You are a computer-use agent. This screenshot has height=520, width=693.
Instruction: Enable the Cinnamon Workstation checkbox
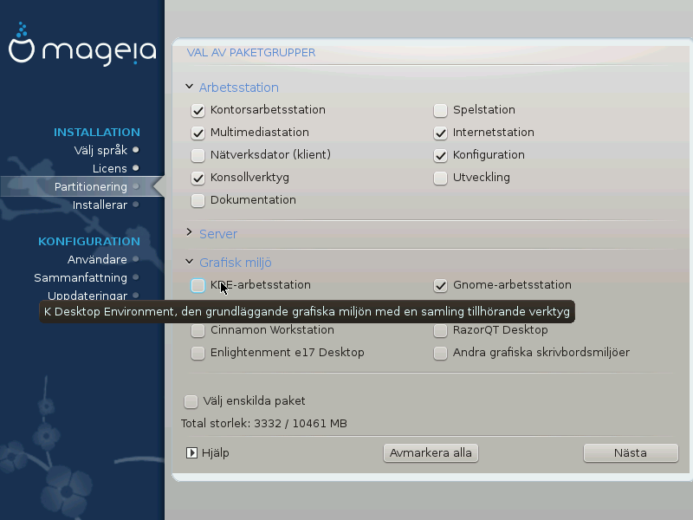tap(198, 330)
